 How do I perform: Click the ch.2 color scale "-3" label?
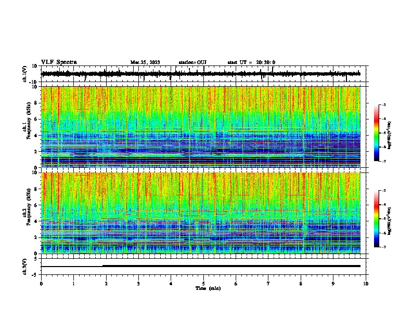tap(384, 191)
